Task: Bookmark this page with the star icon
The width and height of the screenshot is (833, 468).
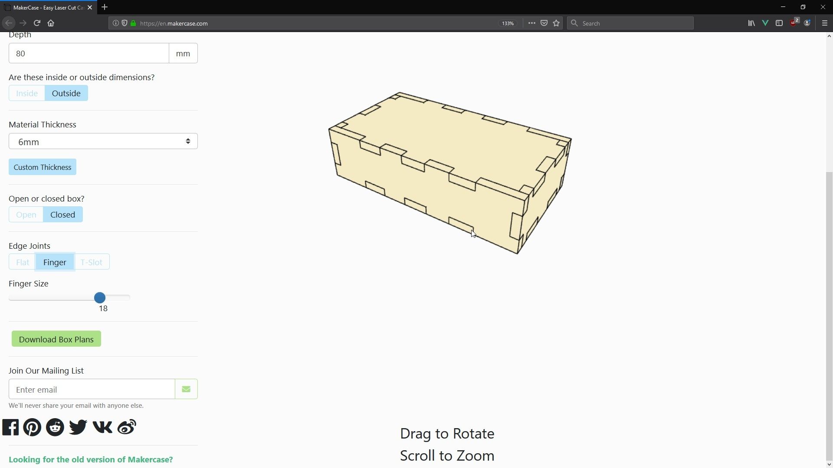Action: (x=556, y=23)
